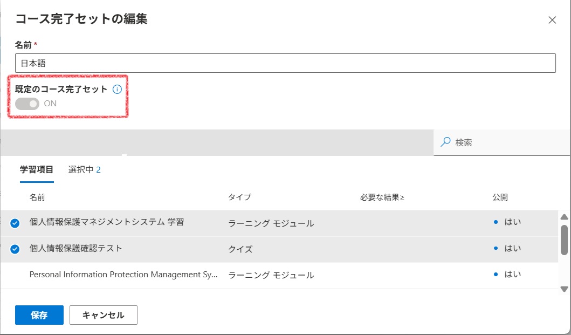Select the Personal Information Protection Management row
Screen dimensions: 571x335
click(x=279, y=275)
